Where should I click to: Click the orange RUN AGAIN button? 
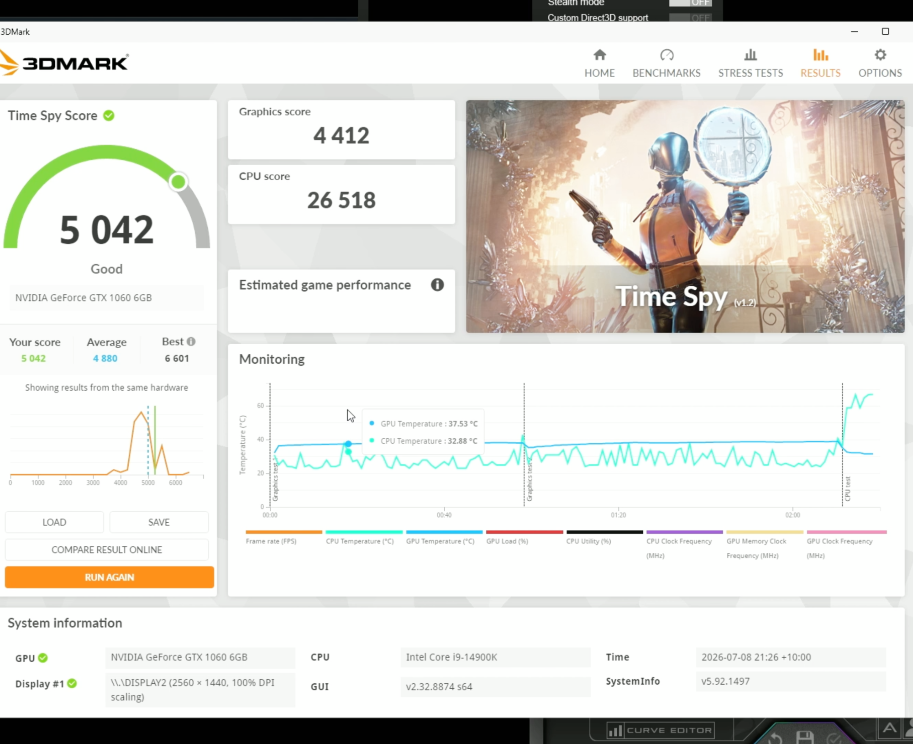point(109,577)
